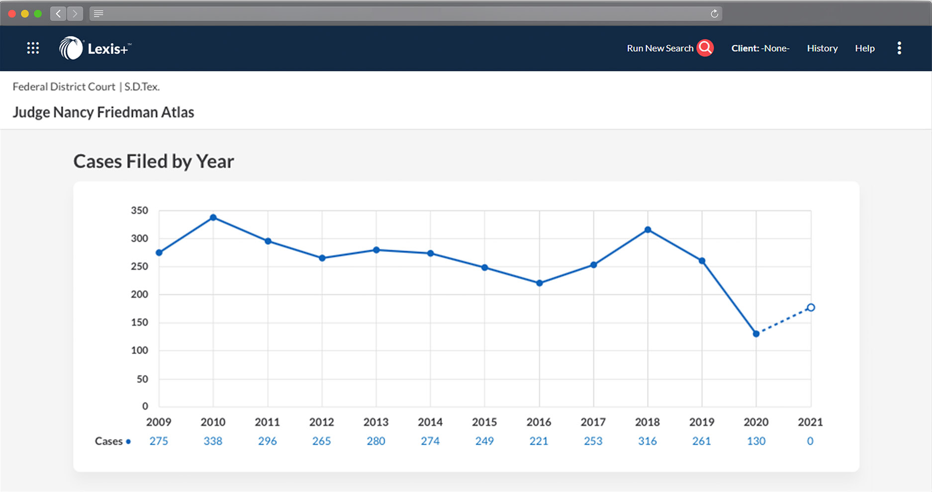Viewport: 932px width, 492px height.
Task: Click the 200 y-axis label
Action: pos(139,294)
